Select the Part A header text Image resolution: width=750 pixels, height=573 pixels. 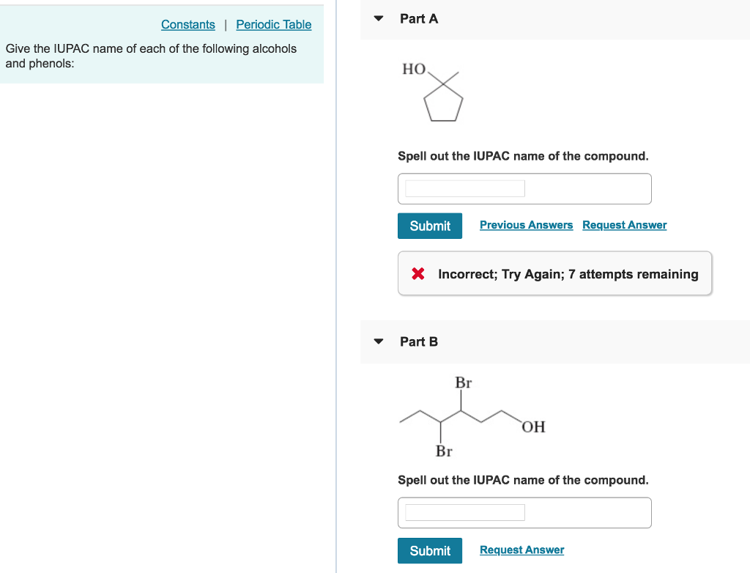click(417, 19)
